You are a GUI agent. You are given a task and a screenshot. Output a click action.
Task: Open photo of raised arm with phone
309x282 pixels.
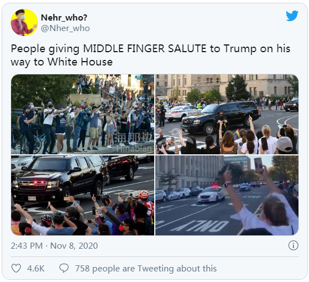(227, 195)
